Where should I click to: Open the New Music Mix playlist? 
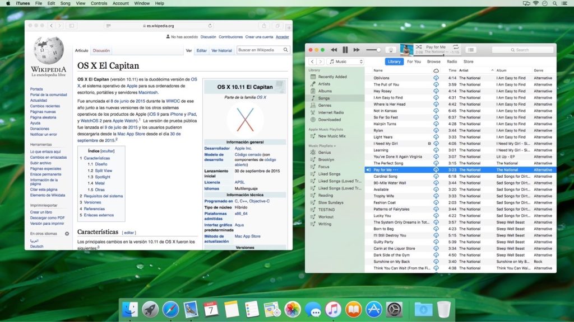(332, 136)
